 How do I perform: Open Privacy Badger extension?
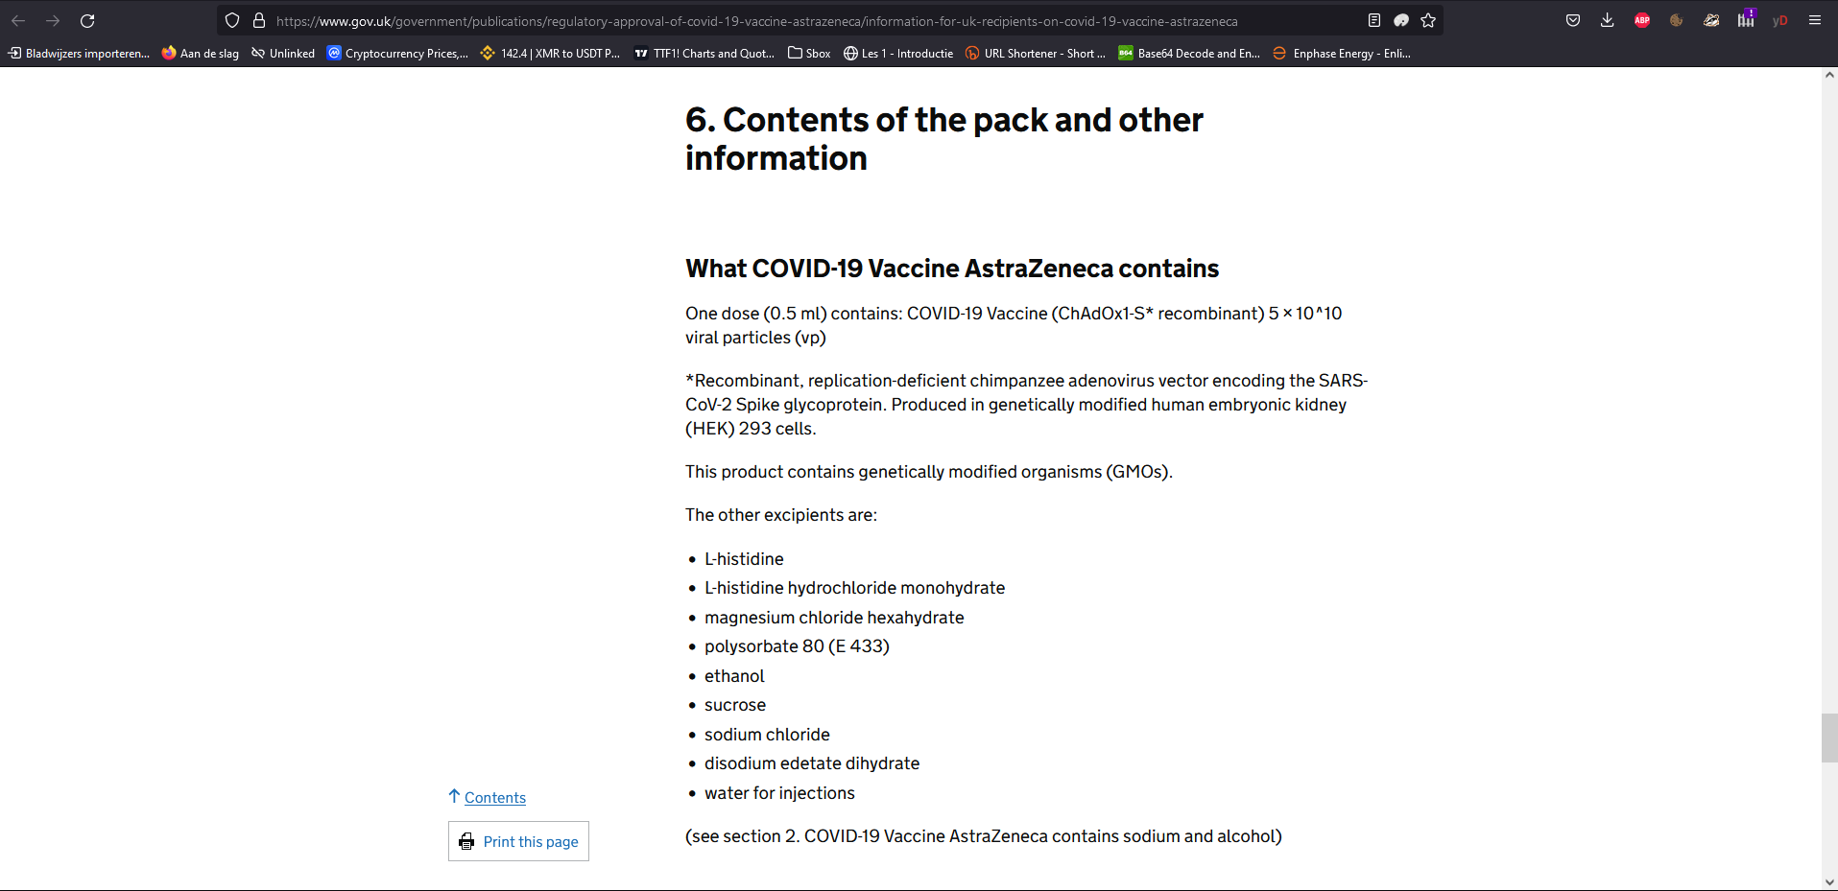click(x=1711, y=20)
